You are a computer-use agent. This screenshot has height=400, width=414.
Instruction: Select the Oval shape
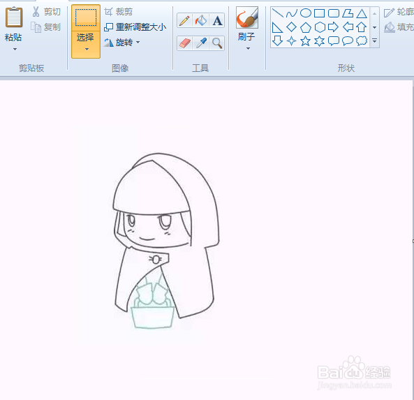[x=306, y=13]
